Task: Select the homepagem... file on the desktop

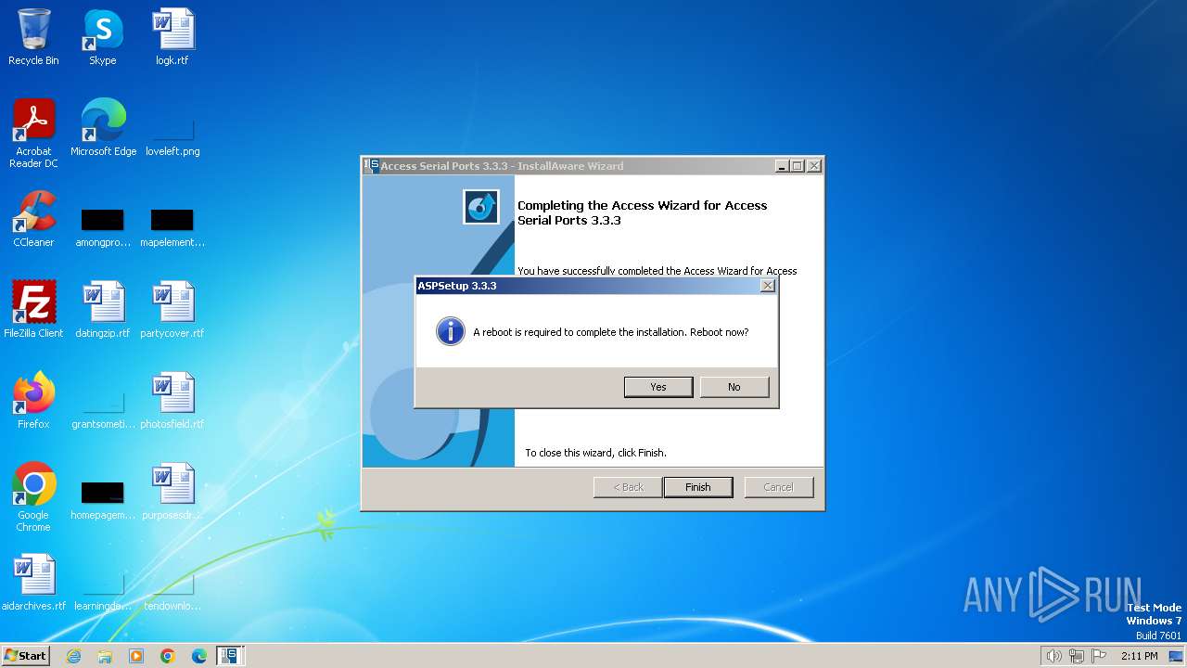Action: (x=103, y=499)
